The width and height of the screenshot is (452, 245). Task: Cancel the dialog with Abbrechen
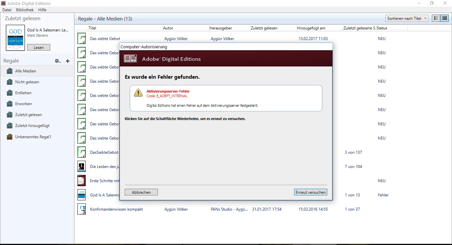[141, 192]
